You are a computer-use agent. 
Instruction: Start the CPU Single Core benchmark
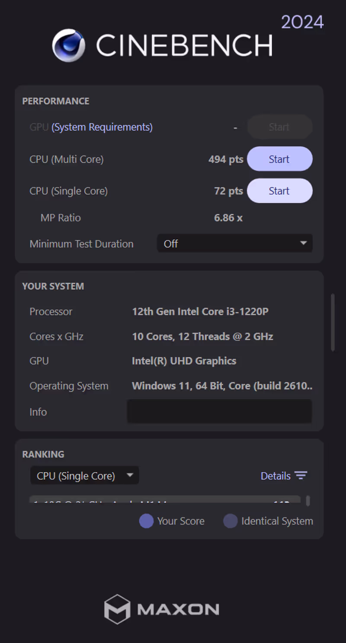[x=279, y=191]
